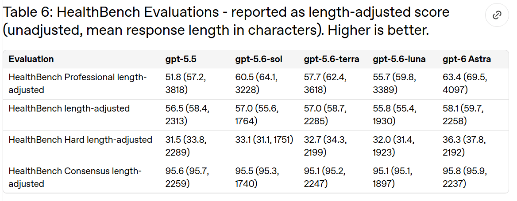Click the Table 6 caption title text
517x201 pixels.
[226, 21]
